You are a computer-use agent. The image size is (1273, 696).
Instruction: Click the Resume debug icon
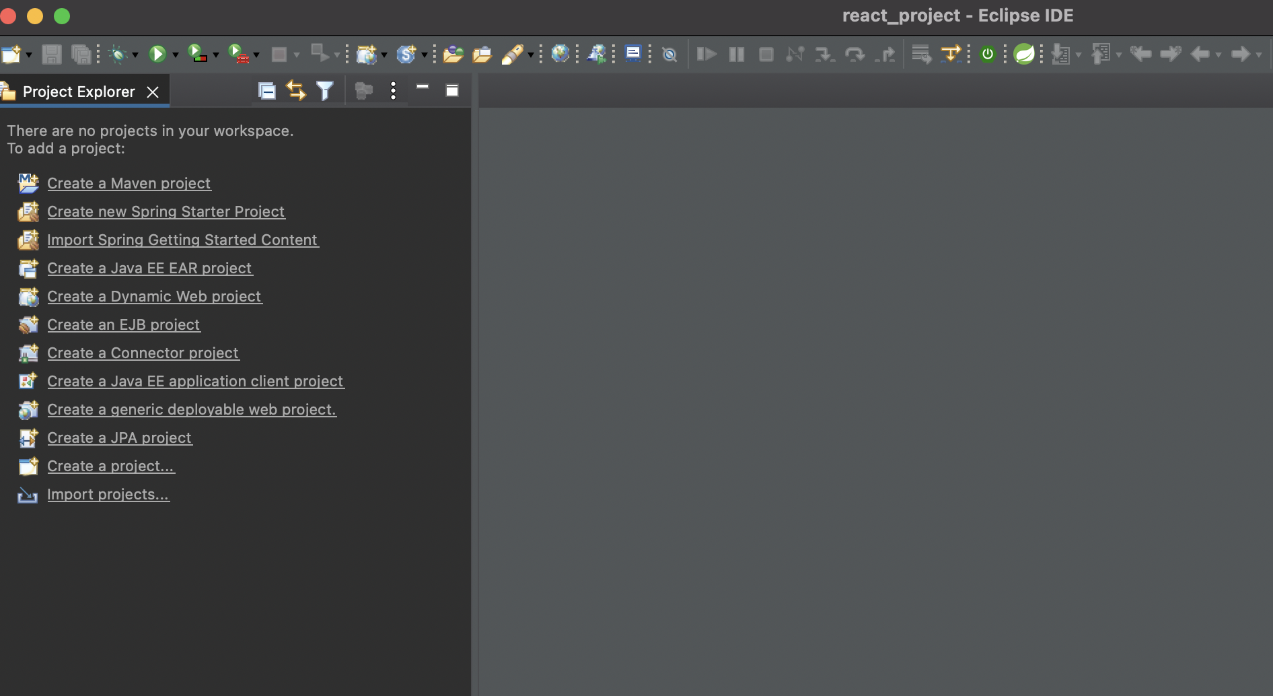(x=706, y=54)
